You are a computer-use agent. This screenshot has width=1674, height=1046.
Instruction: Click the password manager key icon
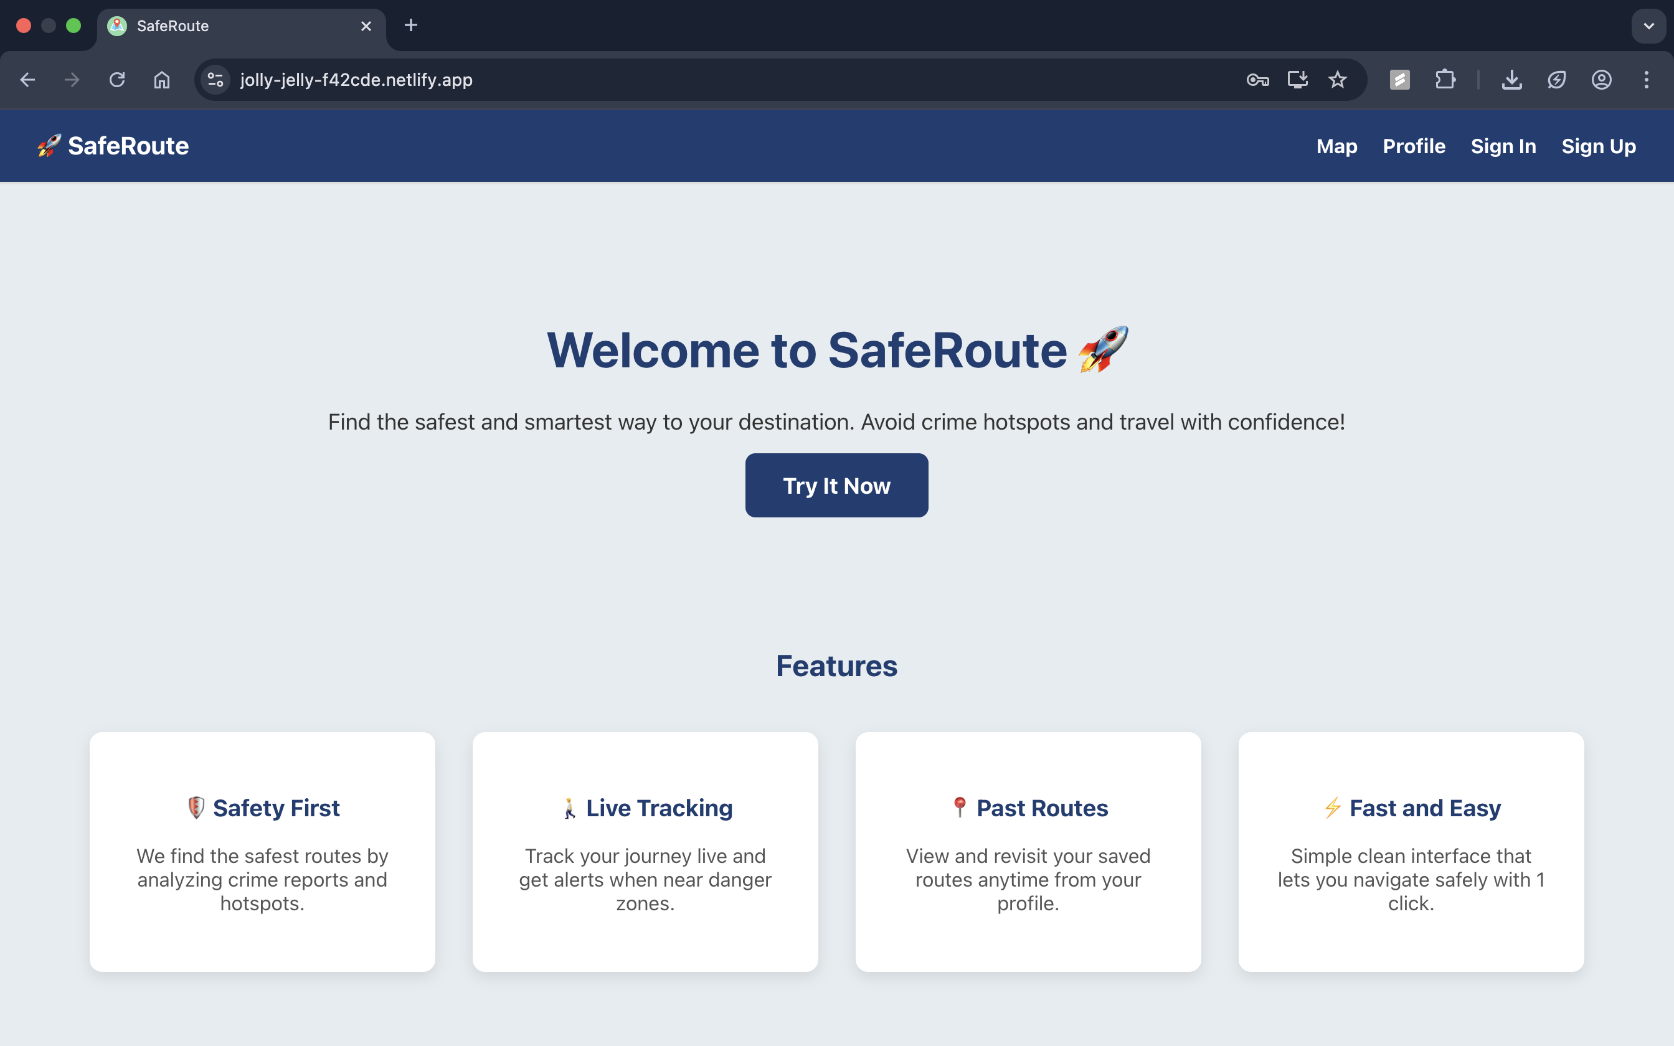1257,80
